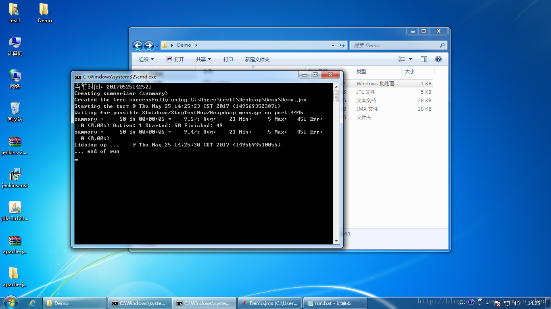Select the 回收站 recycle bin icon
Image resolution: width=551 pixels, height=309 pixels.
click(x=15, y=112)
